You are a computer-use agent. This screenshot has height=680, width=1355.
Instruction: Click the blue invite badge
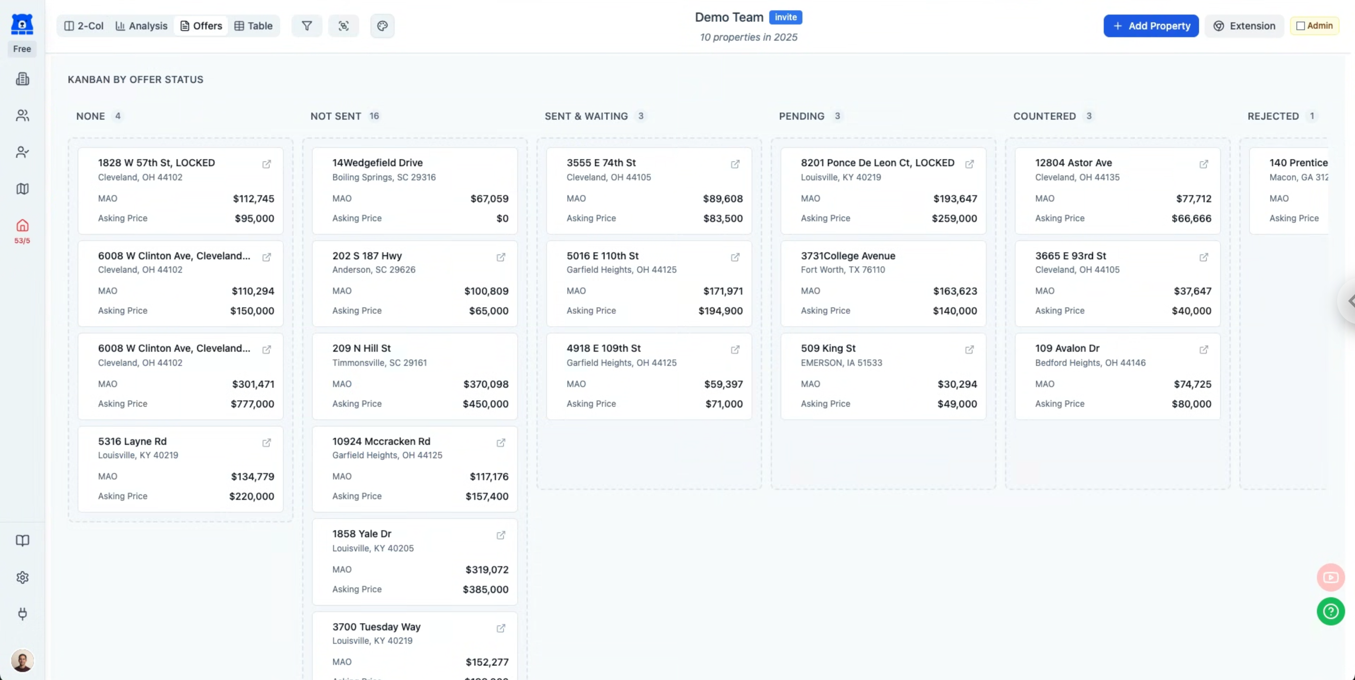pos(785,17)
